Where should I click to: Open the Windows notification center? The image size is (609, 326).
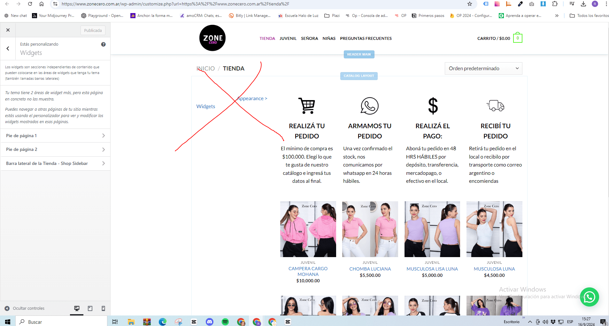tap(603, 322)
